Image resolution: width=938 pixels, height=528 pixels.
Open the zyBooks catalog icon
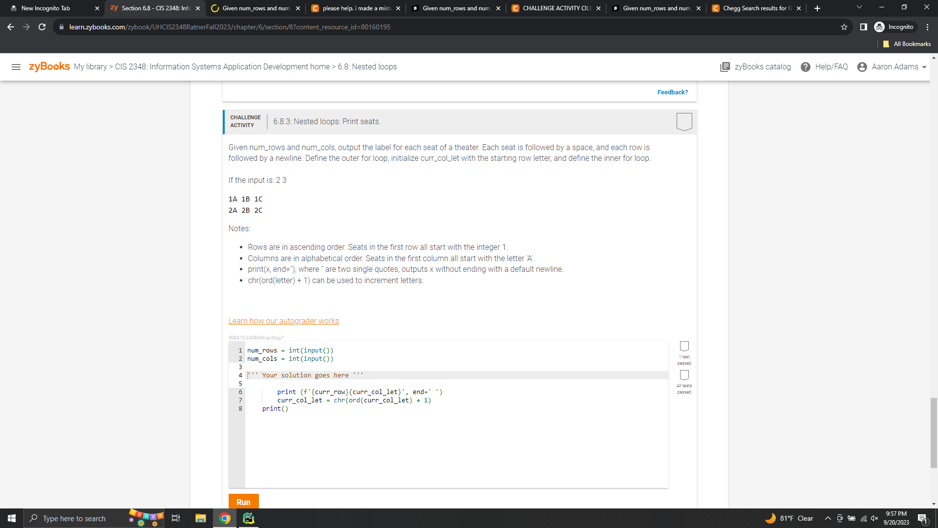pos(725,67)
